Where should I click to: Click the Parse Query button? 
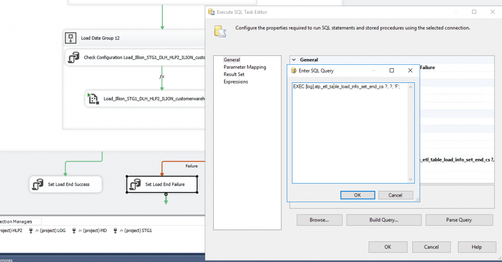pyautogui.click(x=458, y=220)
